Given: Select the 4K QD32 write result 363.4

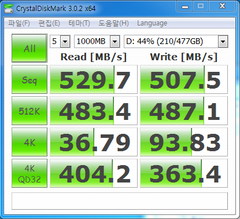Looking at the screenshot, I should 184,173.
